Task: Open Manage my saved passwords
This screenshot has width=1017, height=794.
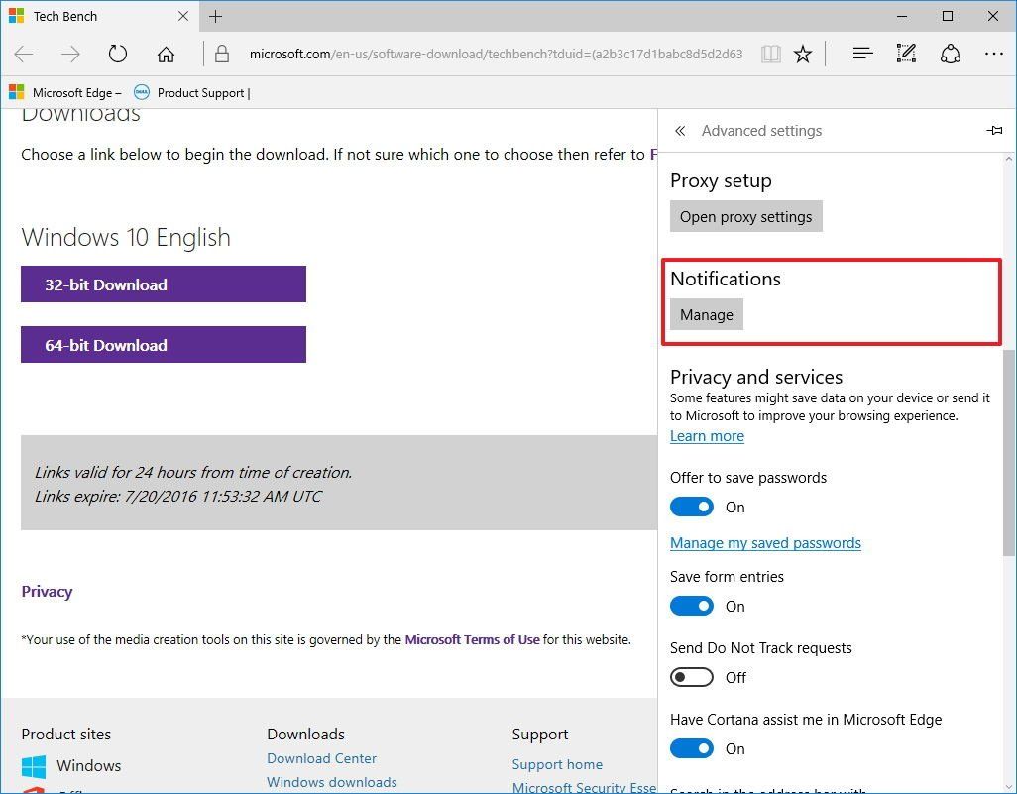Action: pos(765,542)
